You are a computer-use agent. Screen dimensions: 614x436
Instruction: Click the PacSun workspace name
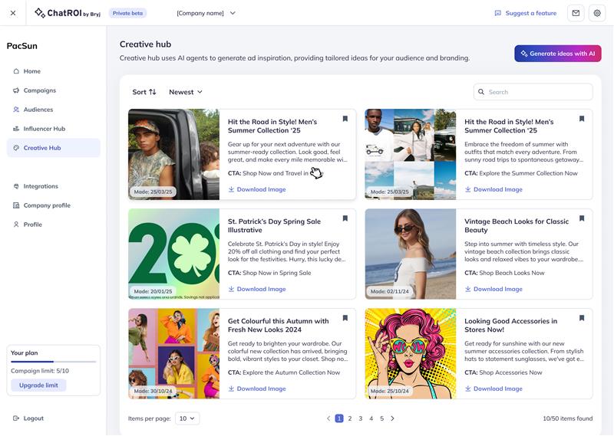pyautogui.click(x=22, y=46)
